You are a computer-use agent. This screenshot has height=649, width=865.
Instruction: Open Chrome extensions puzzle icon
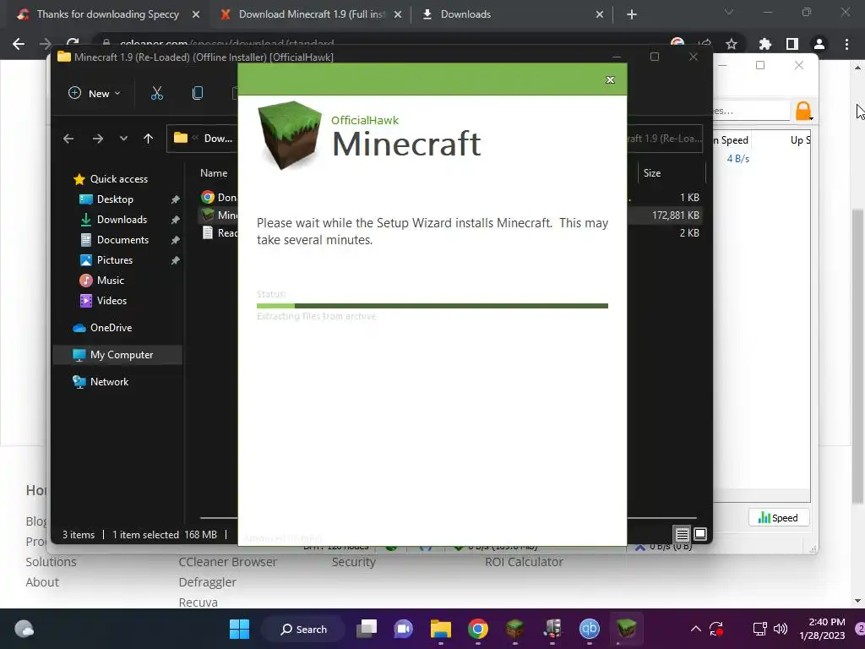click(765, 44)
